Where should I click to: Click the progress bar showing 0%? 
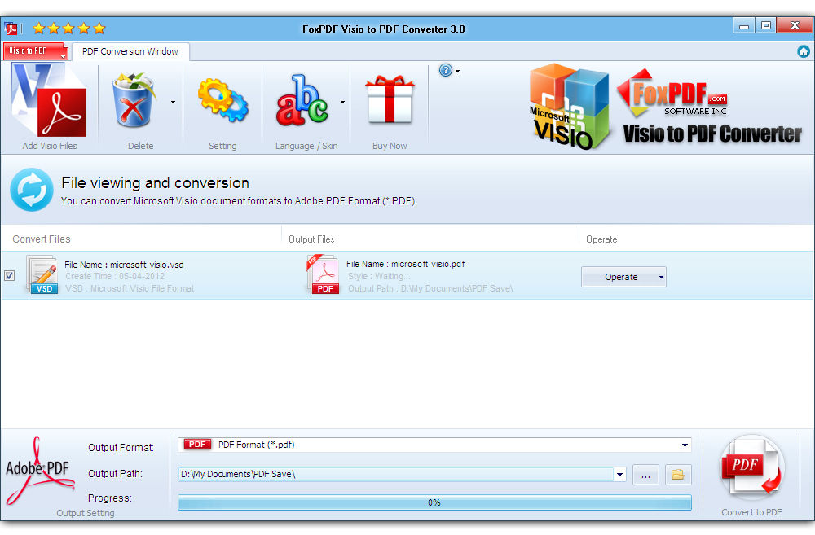point(434,502)
